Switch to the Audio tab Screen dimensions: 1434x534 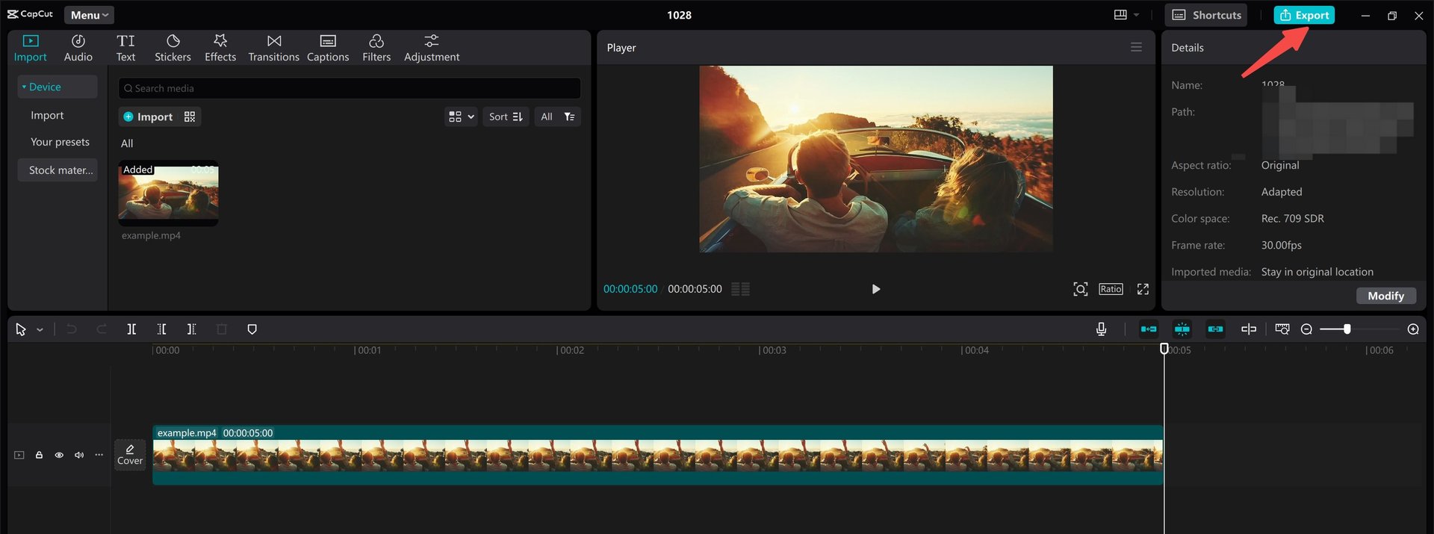pyautogui.click(x=78, y=48)
